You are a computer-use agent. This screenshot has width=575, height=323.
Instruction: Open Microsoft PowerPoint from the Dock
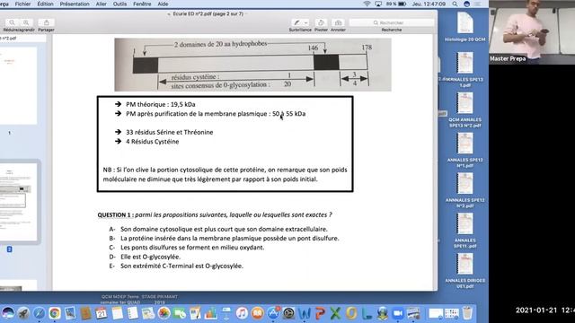pos(320,313)
